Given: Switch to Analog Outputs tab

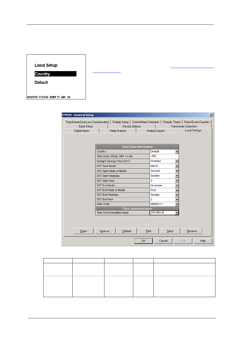Looking at the screenshot, I should [156, 131].
